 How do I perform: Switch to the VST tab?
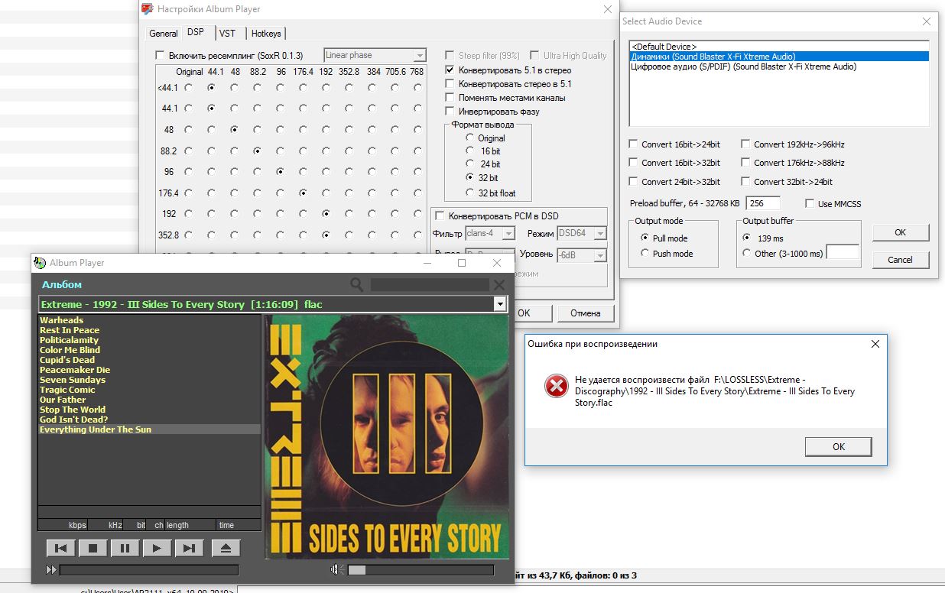click(x=227, y=34)
